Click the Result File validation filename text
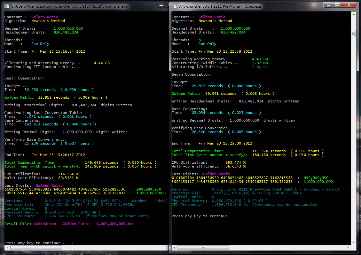Image resolution: width=361 pixels, height=255 pixels. pos(84,224)
